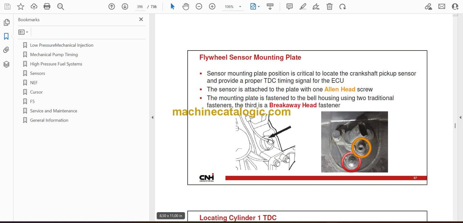The height and width of the screenshot is (223, 463).
Task: Open the Layers panel
Action: (6, 64)
